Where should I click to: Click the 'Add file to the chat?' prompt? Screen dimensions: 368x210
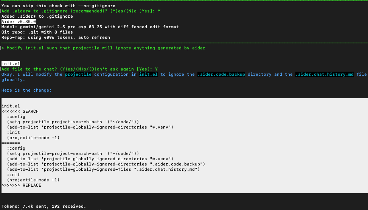[x=79, y=69]
